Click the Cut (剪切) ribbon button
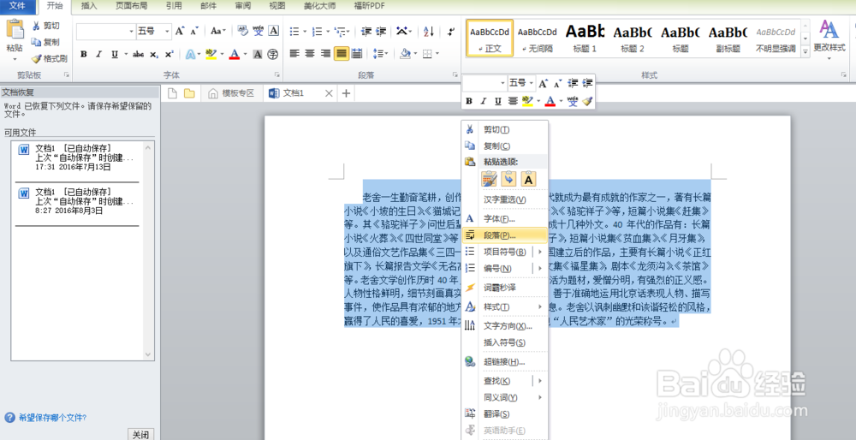The width and height of the screenshot is (856, 440). click(x=45, y=26)
